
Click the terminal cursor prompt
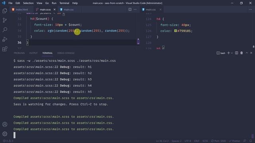(14, 135)
